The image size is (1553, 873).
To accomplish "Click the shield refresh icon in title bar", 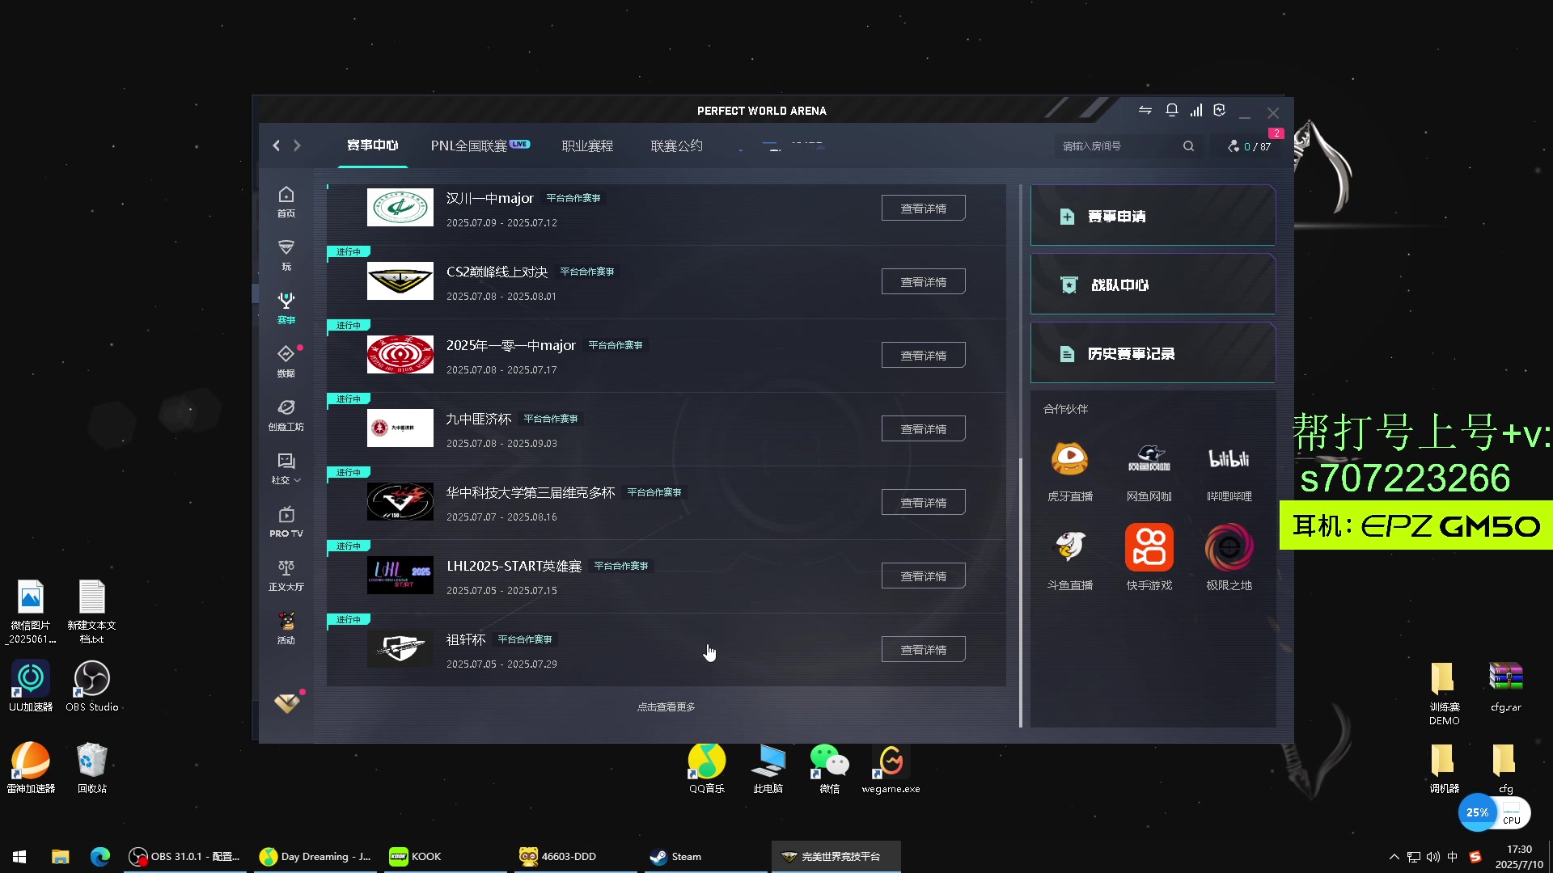I will 1220,111.
